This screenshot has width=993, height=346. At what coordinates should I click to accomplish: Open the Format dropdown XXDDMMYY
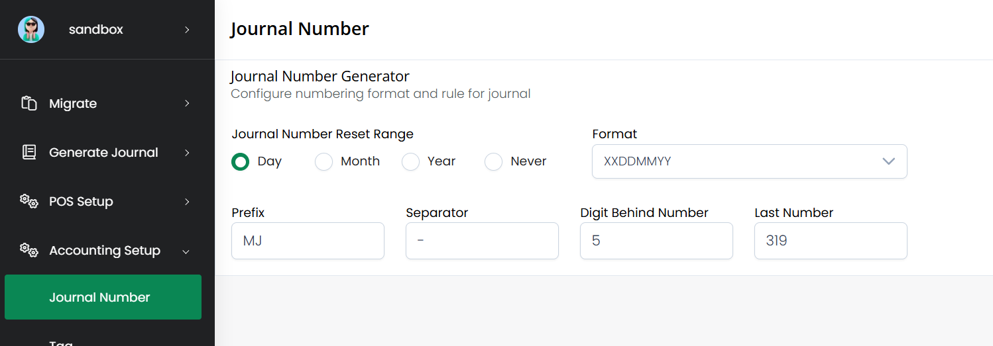pos(749,161)
